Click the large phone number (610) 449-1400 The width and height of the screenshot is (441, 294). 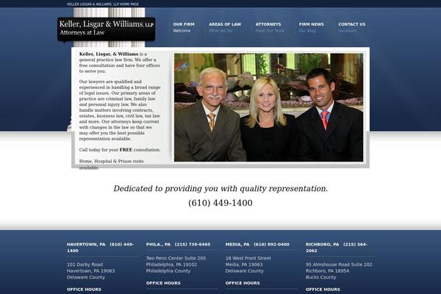pos(220,203)
